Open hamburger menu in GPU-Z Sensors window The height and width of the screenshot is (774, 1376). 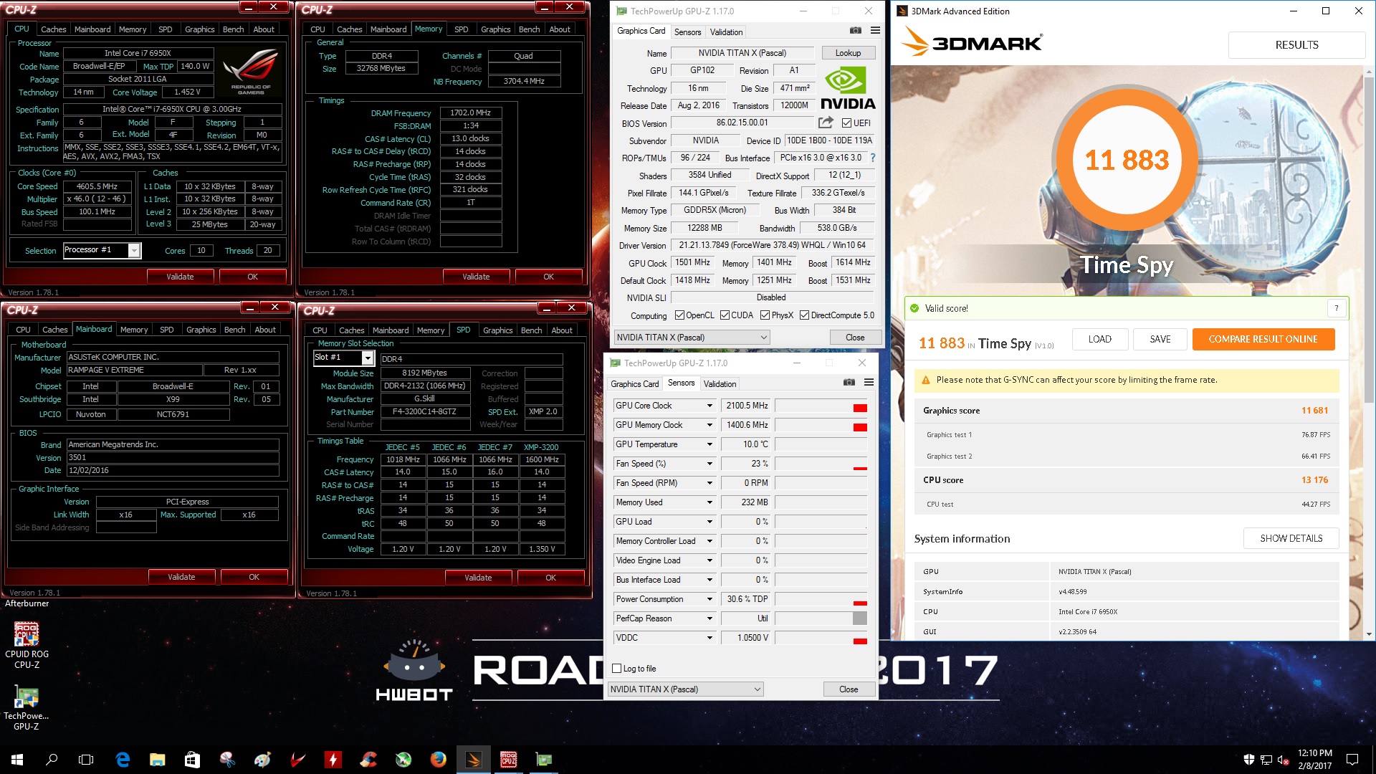pos(869,383)
